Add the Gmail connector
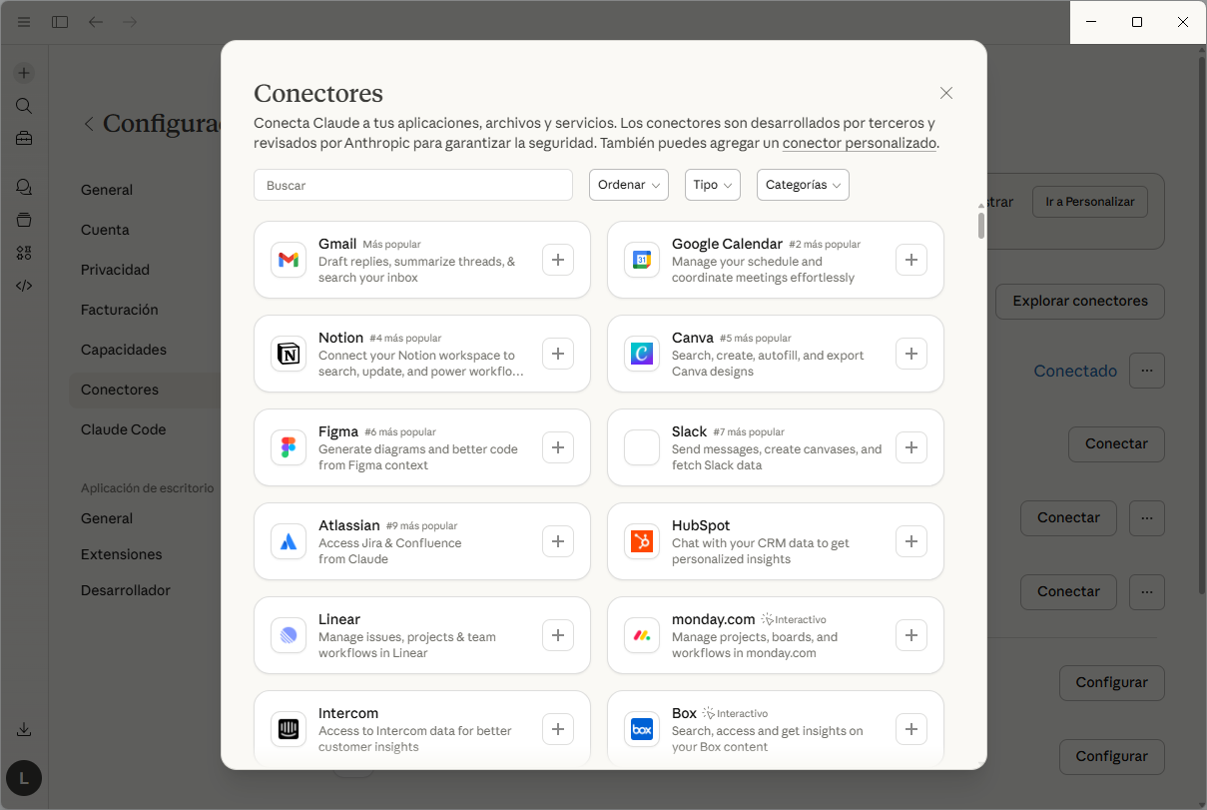1207x810 pixels. tap(558, 260)
